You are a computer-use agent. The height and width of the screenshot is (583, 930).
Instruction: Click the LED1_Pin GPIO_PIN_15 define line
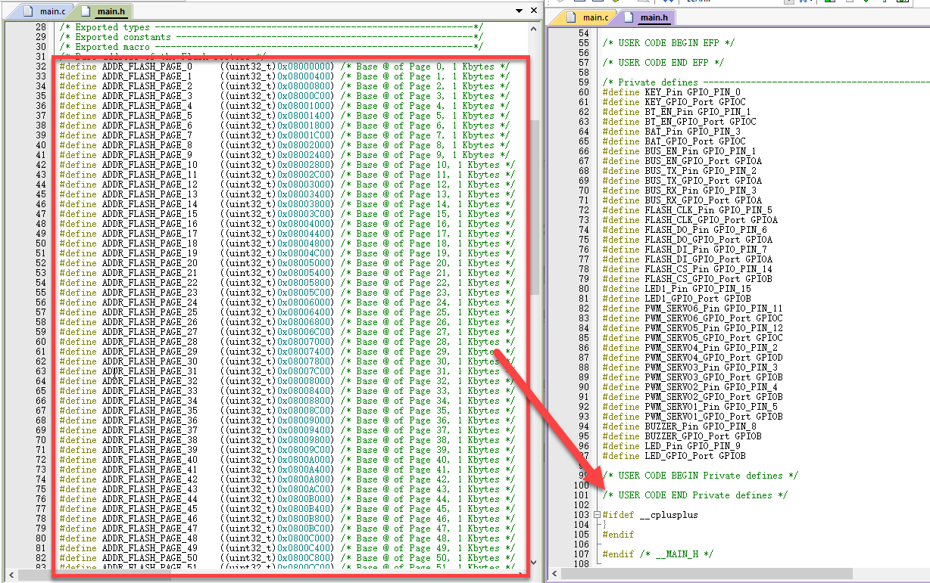point(677,289)
